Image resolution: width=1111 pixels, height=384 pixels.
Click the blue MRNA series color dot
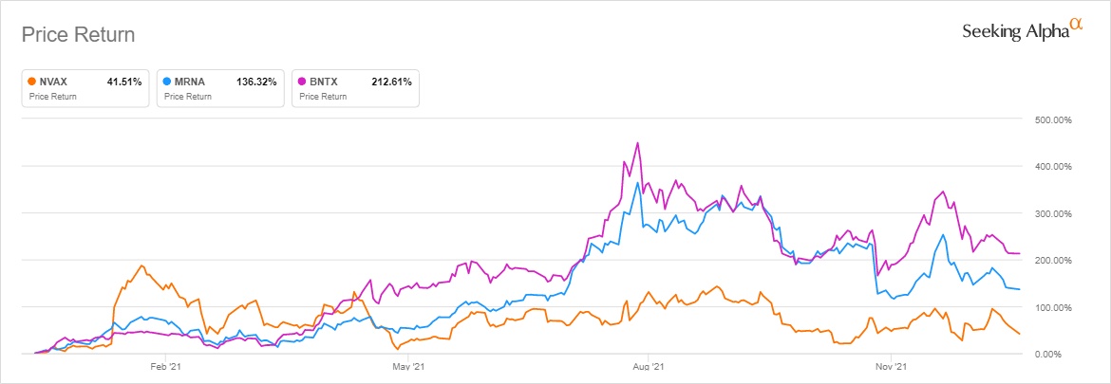[167, 82]
